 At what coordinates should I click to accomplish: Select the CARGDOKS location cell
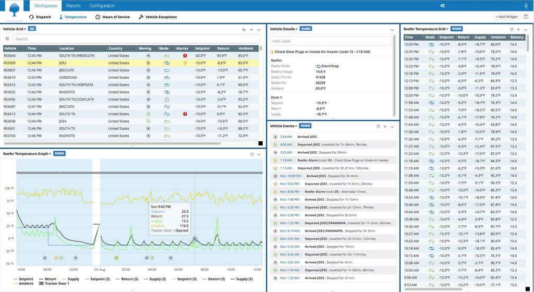(69, 78)
